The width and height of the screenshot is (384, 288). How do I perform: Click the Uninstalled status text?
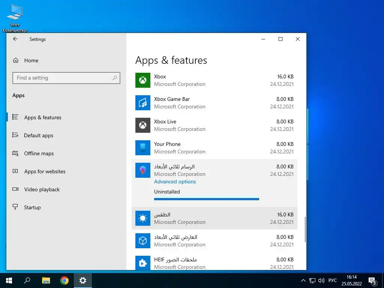[167, 192]
